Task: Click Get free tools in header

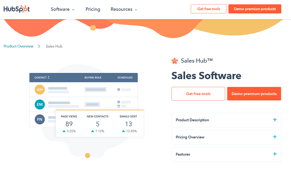Action: pos(209,9)
